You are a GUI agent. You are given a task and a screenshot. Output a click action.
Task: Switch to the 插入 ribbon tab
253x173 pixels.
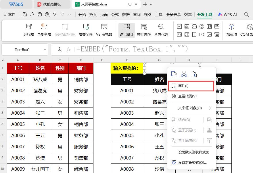click(x=93, y=15)
